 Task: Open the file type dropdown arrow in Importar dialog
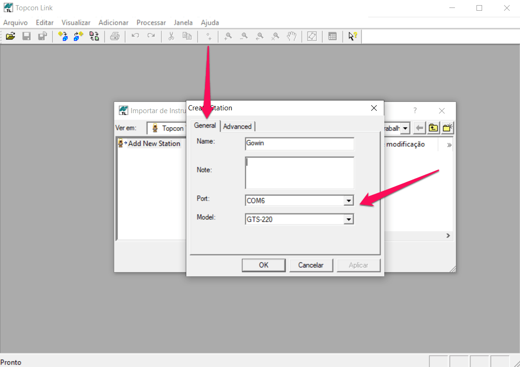coord(405,128)
